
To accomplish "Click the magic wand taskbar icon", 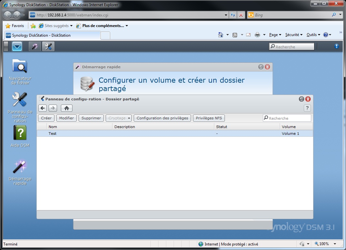I will [x=35, y=46].
